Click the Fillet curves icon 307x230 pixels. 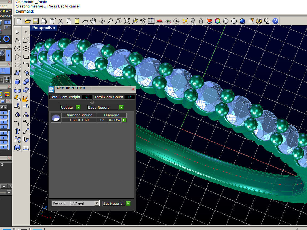pyautogui.click(x=26, y=65)
